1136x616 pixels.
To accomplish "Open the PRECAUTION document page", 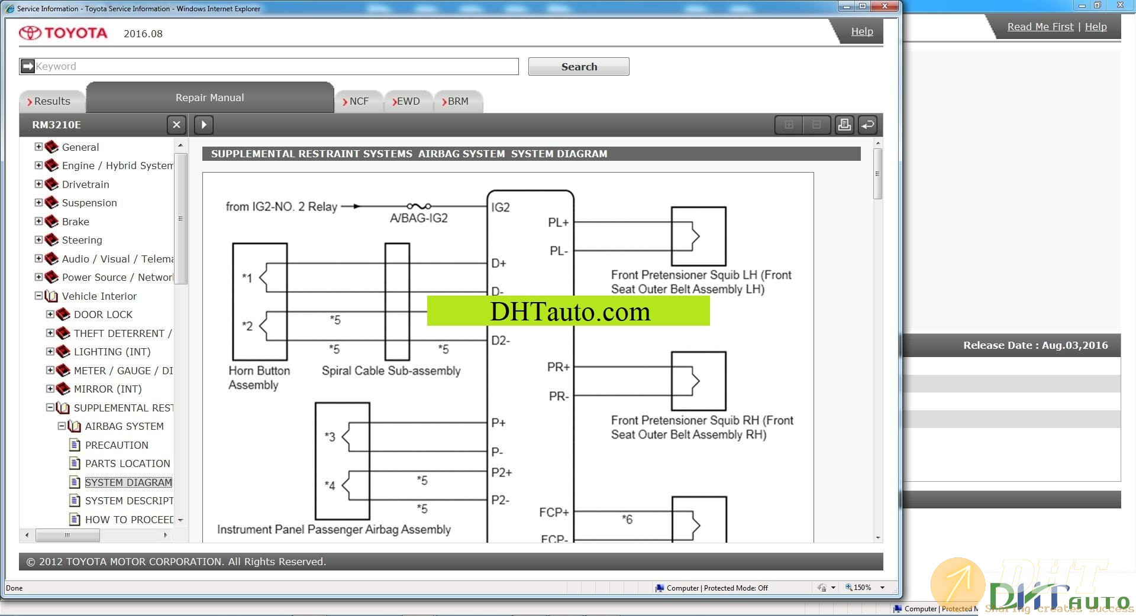I will (x=117, y=445).
